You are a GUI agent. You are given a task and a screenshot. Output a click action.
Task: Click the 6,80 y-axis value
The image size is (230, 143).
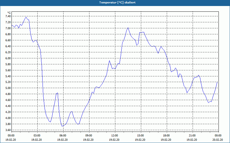(8, 34)
